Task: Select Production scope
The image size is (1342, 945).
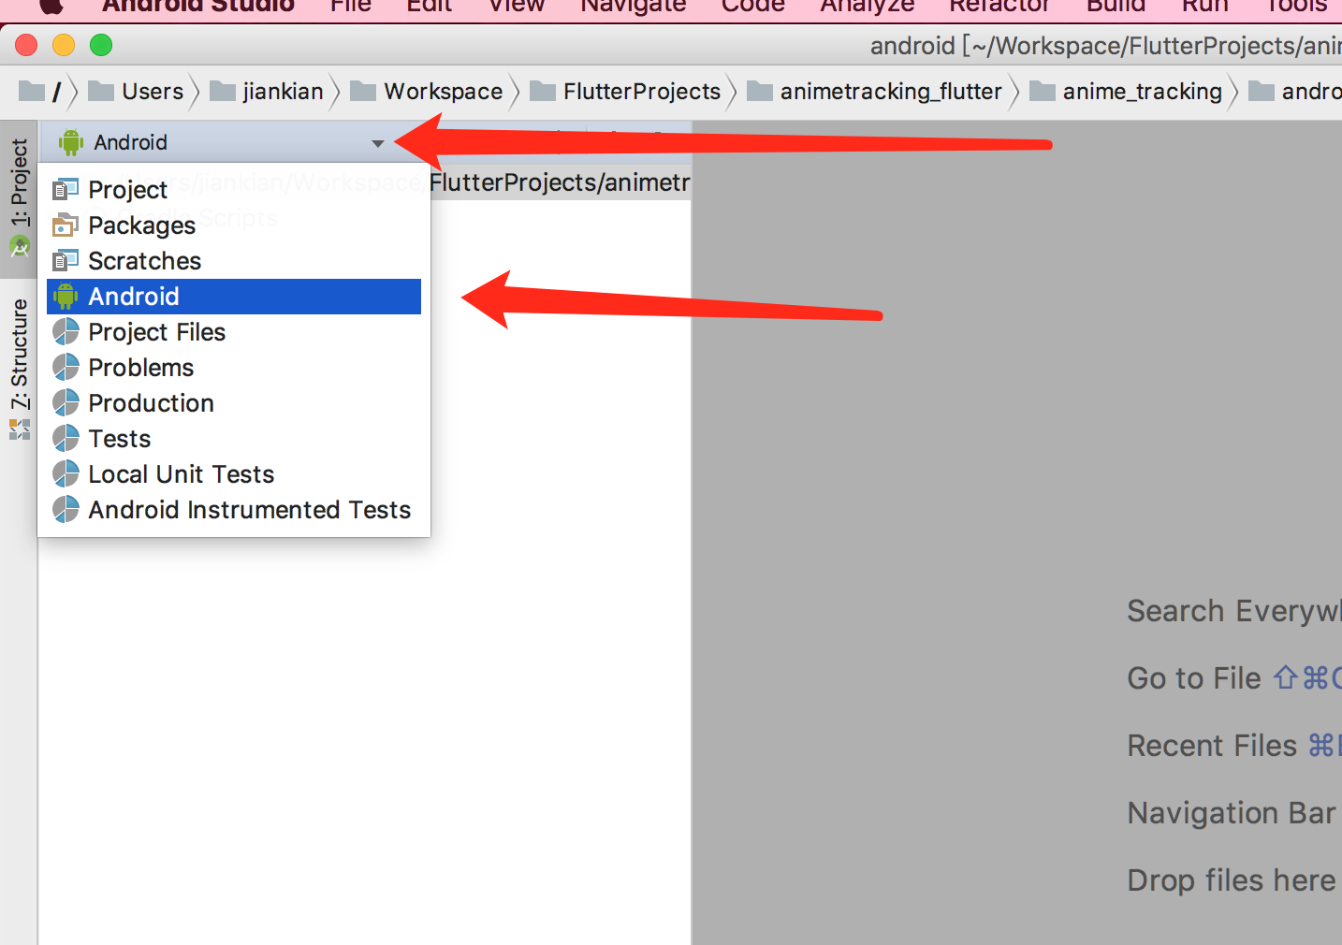Action: 234,403
